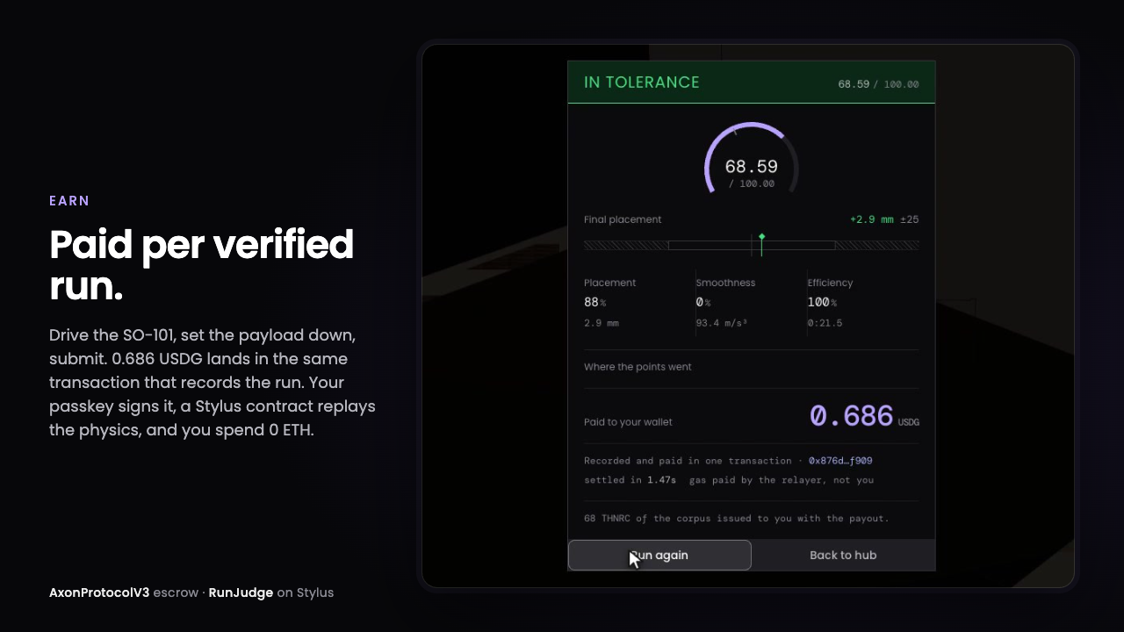Screen dimensions: 1124x632
Task: Click the green final placement marker
Action: tap(761, 244)
